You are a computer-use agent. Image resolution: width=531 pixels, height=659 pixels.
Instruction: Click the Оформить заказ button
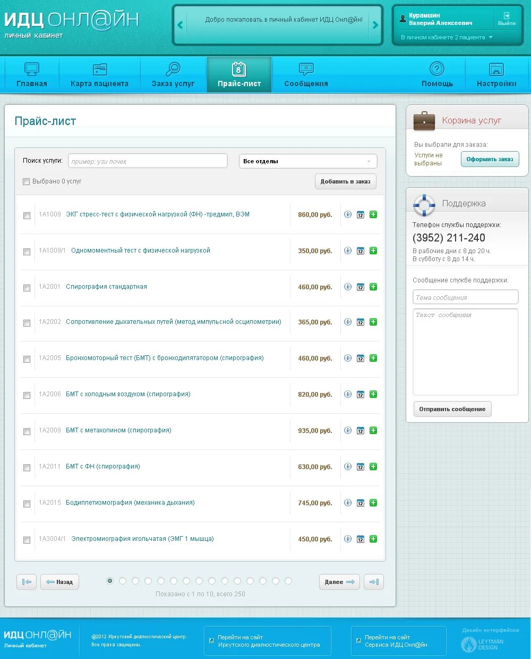tap(490, 159)
